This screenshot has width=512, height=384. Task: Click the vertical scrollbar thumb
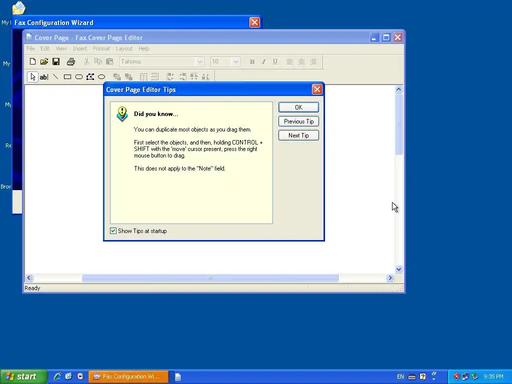click(398, 124)
